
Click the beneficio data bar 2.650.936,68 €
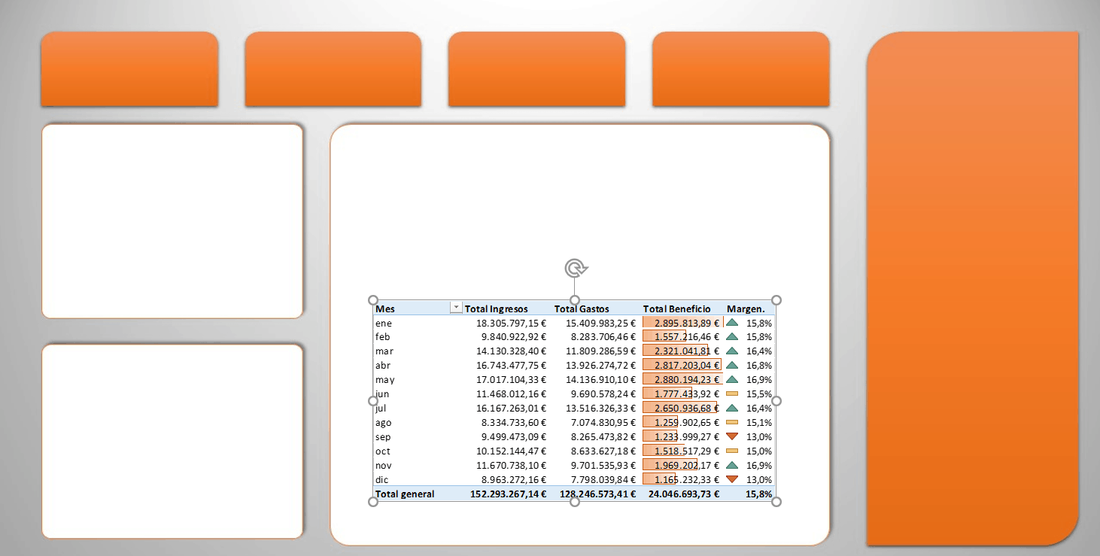click(679, 408)
